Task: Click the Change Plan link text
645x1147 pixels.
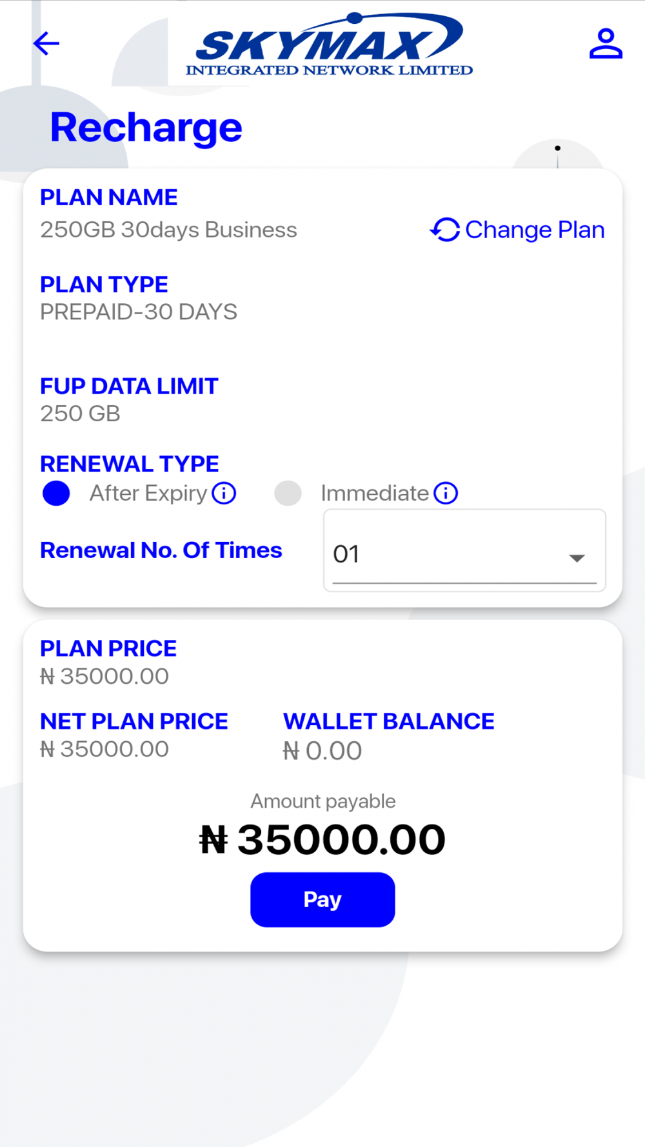Action: click(535, 230)
